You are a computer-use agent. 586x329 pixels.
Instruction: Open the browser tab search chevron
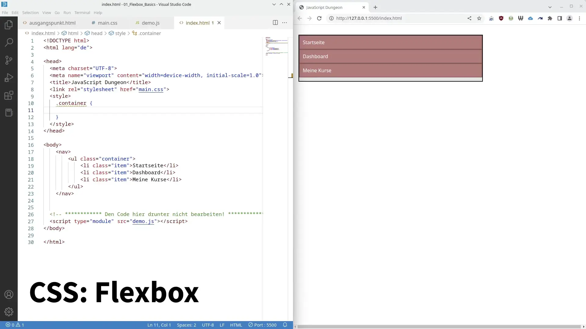point(550,7)
